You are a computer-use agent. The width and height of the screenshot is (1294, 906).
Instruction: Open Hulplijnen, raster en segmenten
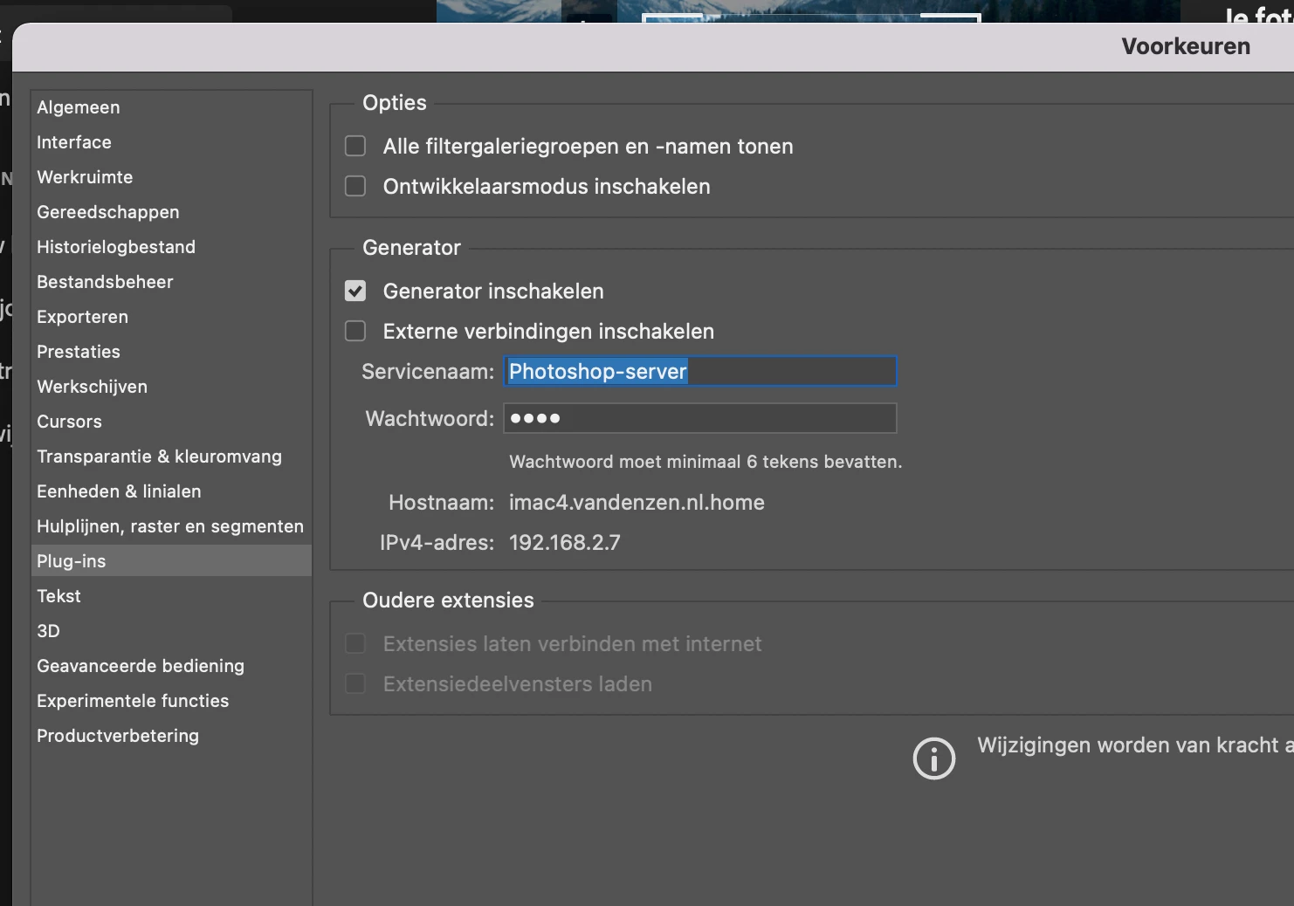point(171,526)
